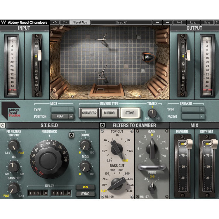Image resolution: width=219 pixels, height=219 pixels.
Task: Select the Mirror reverb type
Action: [109, 113]
